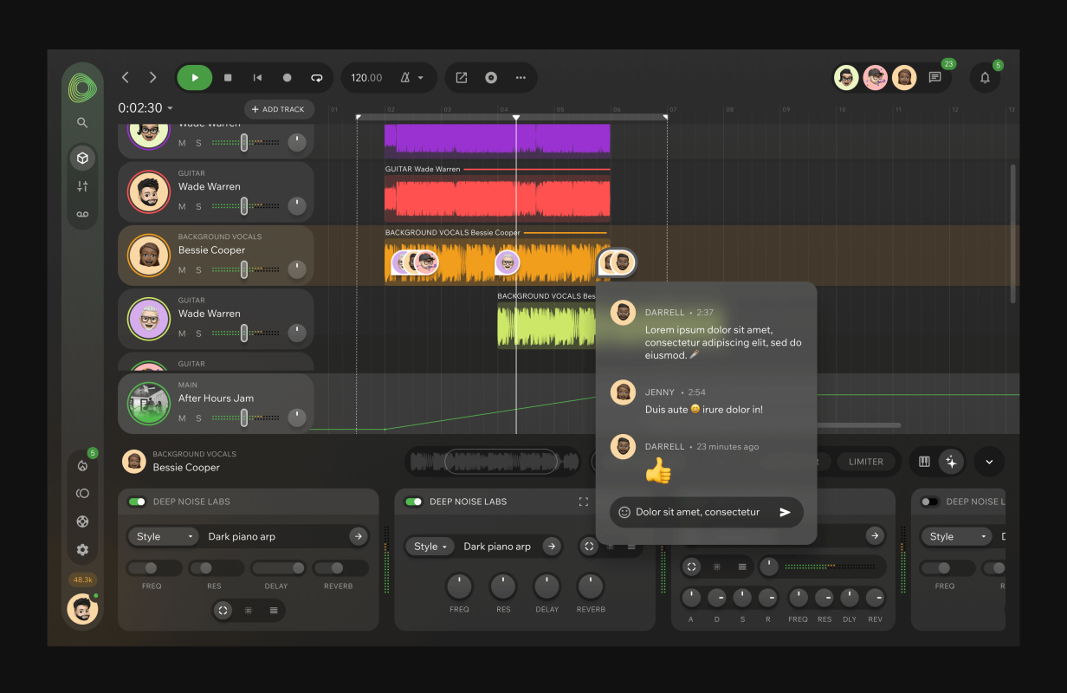Open notifications bell icon
1067x693 pixels.
pos(985,78)
